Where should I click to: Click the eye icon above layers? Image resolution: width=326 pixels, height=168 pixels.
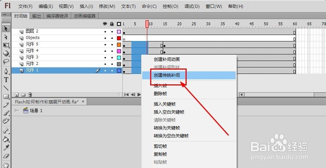[x=105, y=24]
